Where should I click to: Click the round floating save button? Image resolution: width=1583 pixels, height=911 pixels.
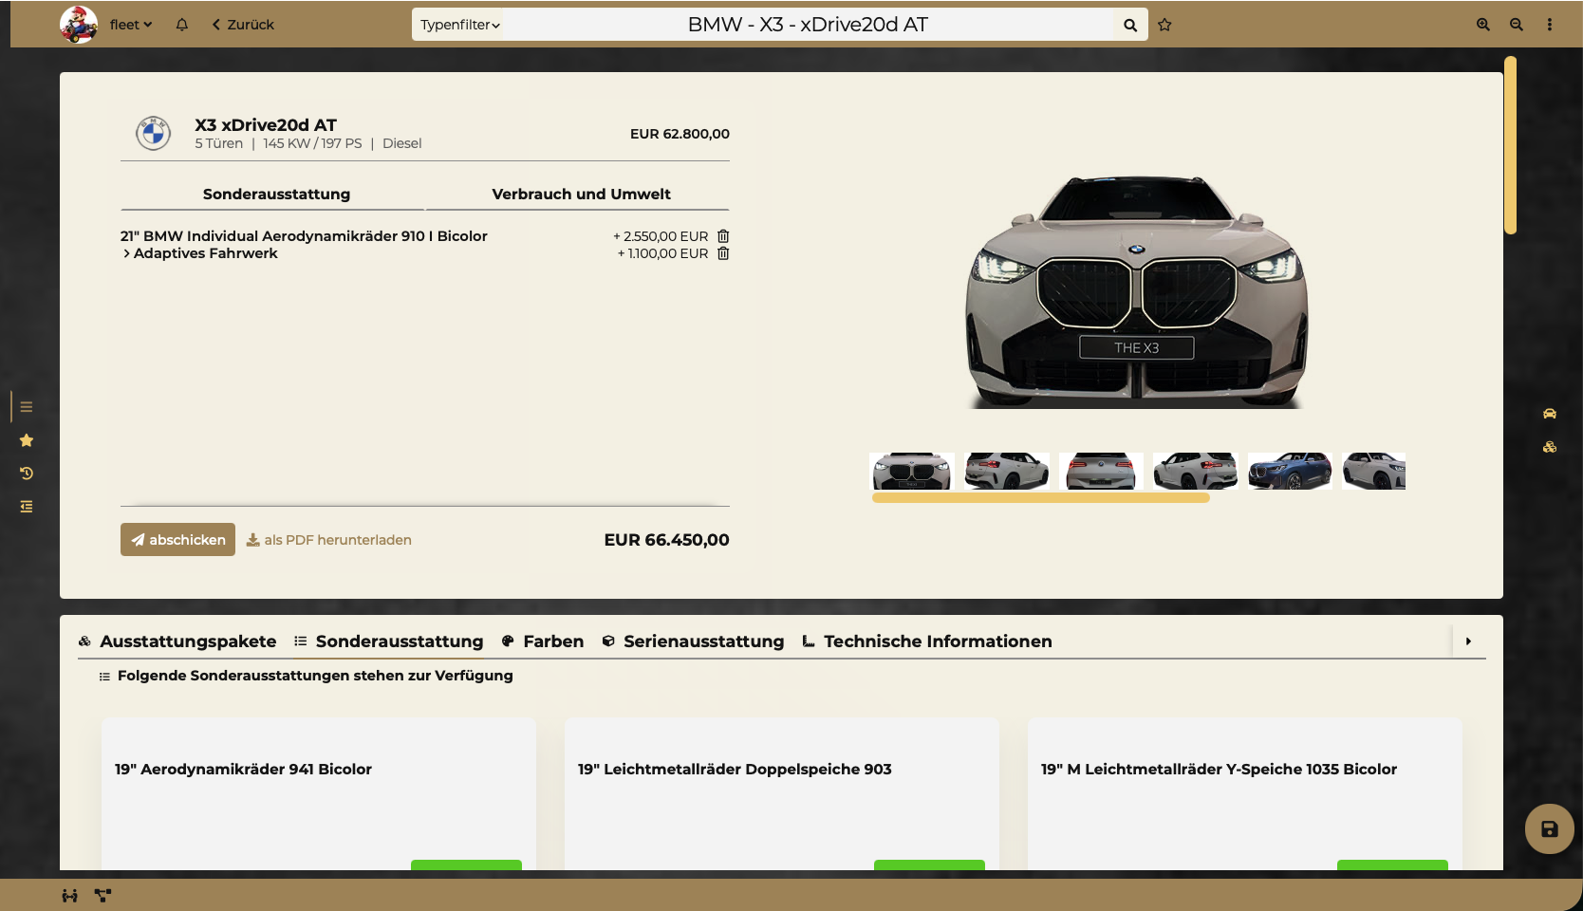point(1550,829)
